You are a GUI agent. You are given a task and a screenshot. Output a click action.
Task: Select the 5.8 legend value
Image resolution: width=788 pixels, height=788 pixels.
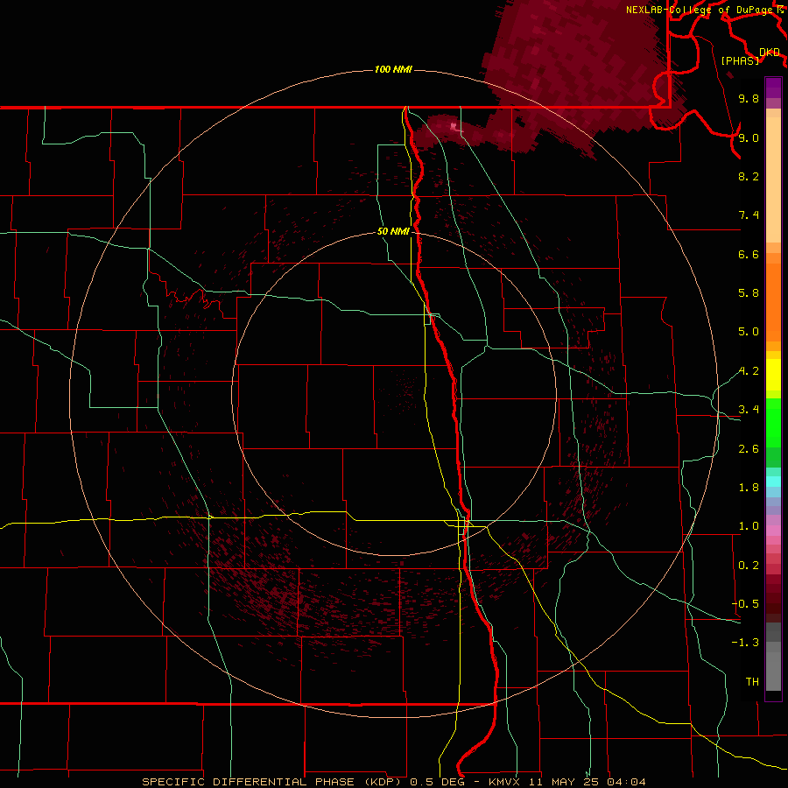pos(749,293)
